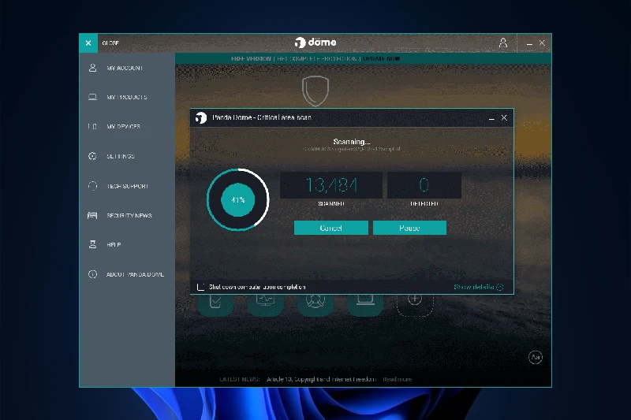Open the user profile icon in title bar
The image size is (631, 420).
click(503, 43)
